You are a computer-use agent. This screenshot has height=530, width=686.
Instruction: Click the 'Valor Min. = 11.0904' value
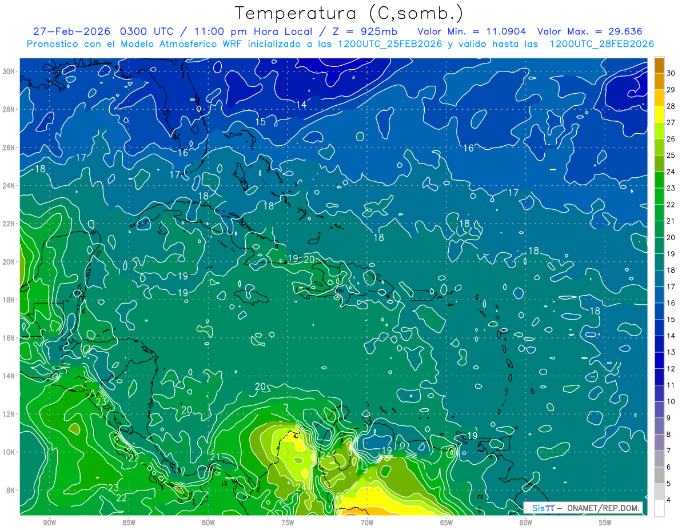coord(472,31)
